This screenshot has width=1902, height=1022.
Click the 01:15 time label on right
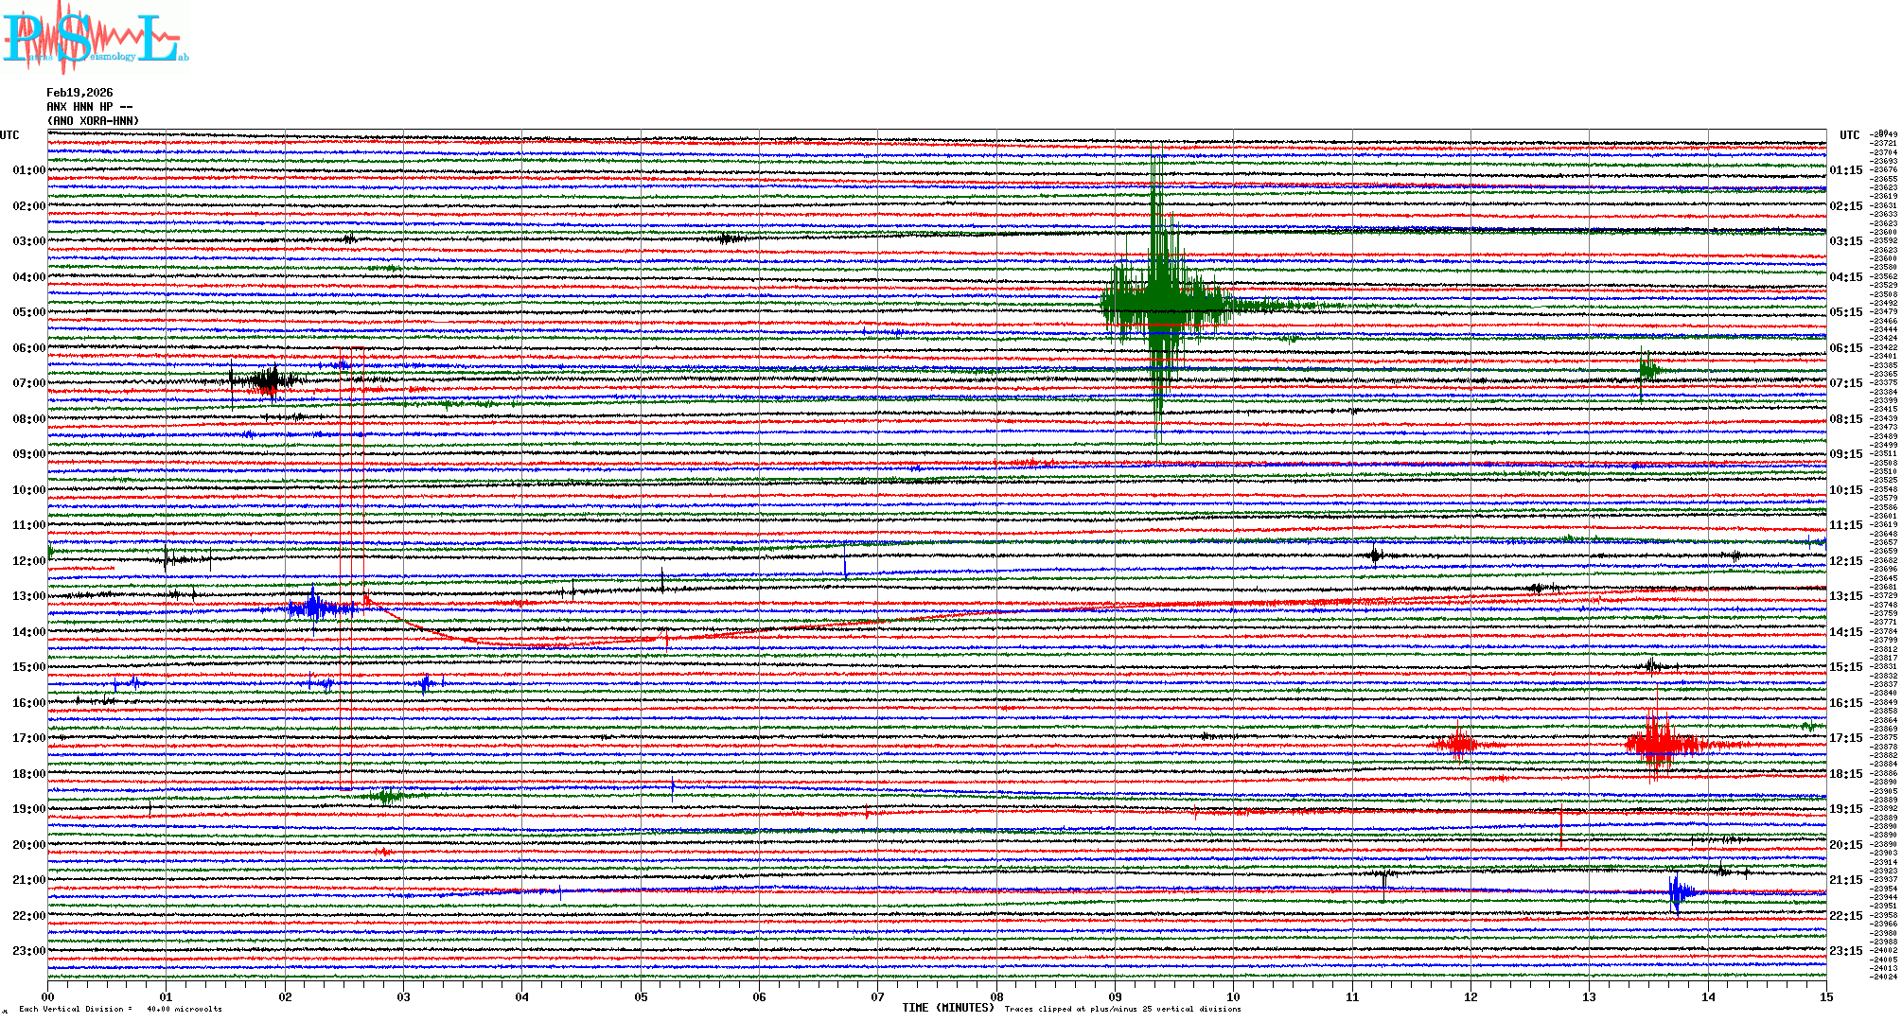[1845, 170]
